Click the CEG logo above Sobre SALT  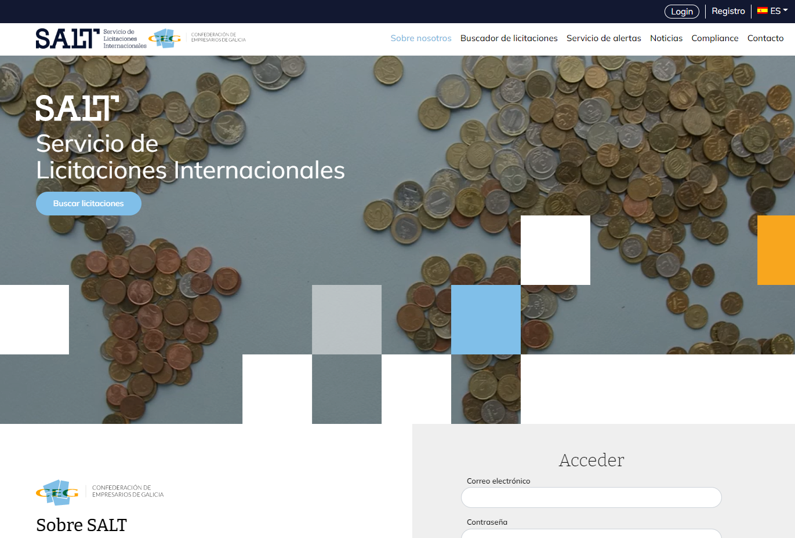click(100, 492)
